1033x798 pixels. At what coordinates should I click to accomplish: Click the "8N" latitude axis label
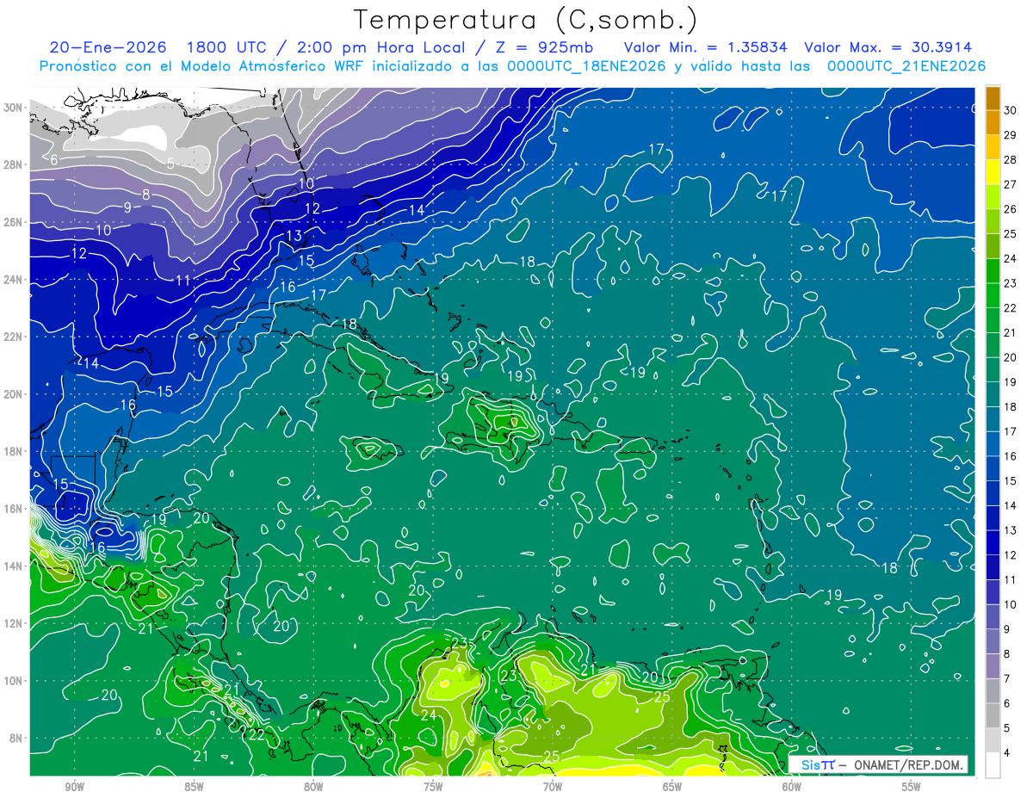click(16, 738)
